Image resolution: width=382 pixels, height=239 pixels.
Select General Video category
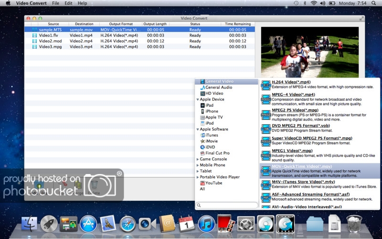(x=226, y=81)
